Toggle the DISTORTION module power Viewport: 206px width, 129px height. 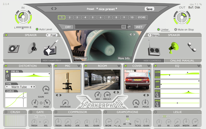(x=6, y=66)
